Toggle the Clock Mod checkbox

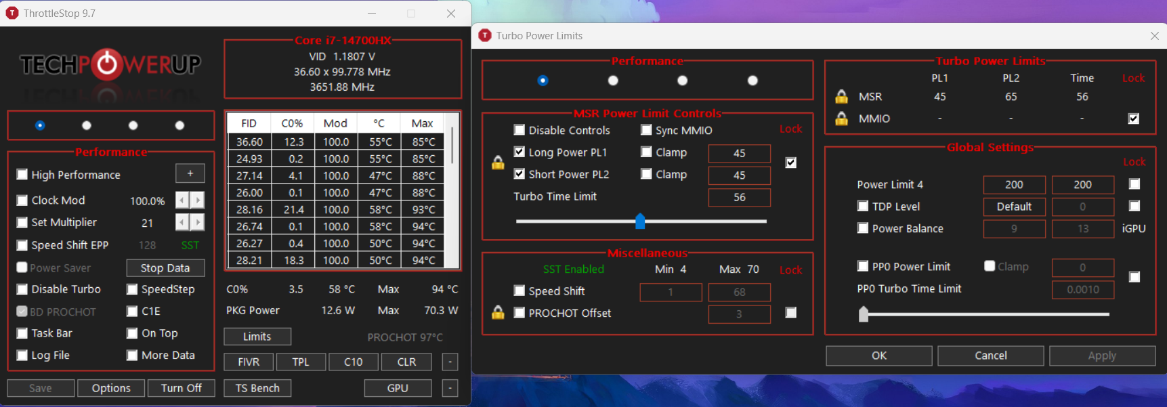tap(22, 200)
